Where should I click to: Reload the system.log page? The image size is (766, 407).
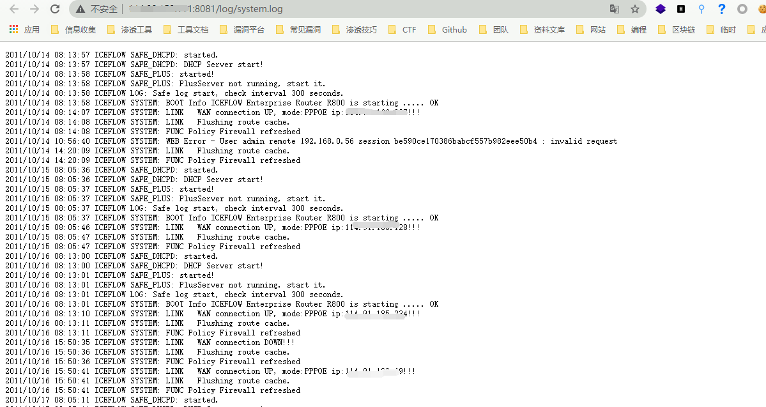click(55, 9)
